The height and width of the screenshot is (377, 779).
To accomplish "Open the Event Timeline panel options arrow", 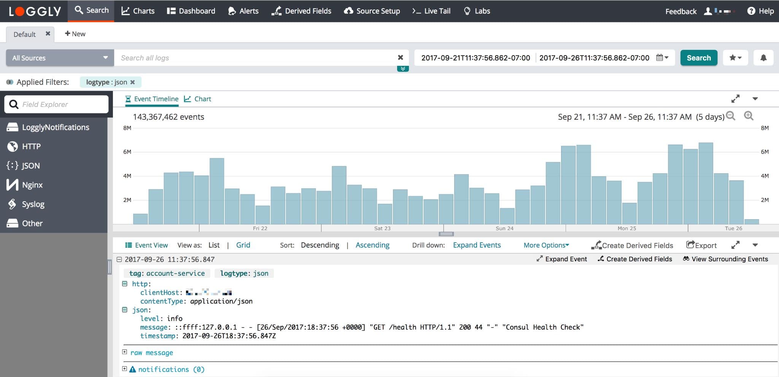I will point(755,99).
